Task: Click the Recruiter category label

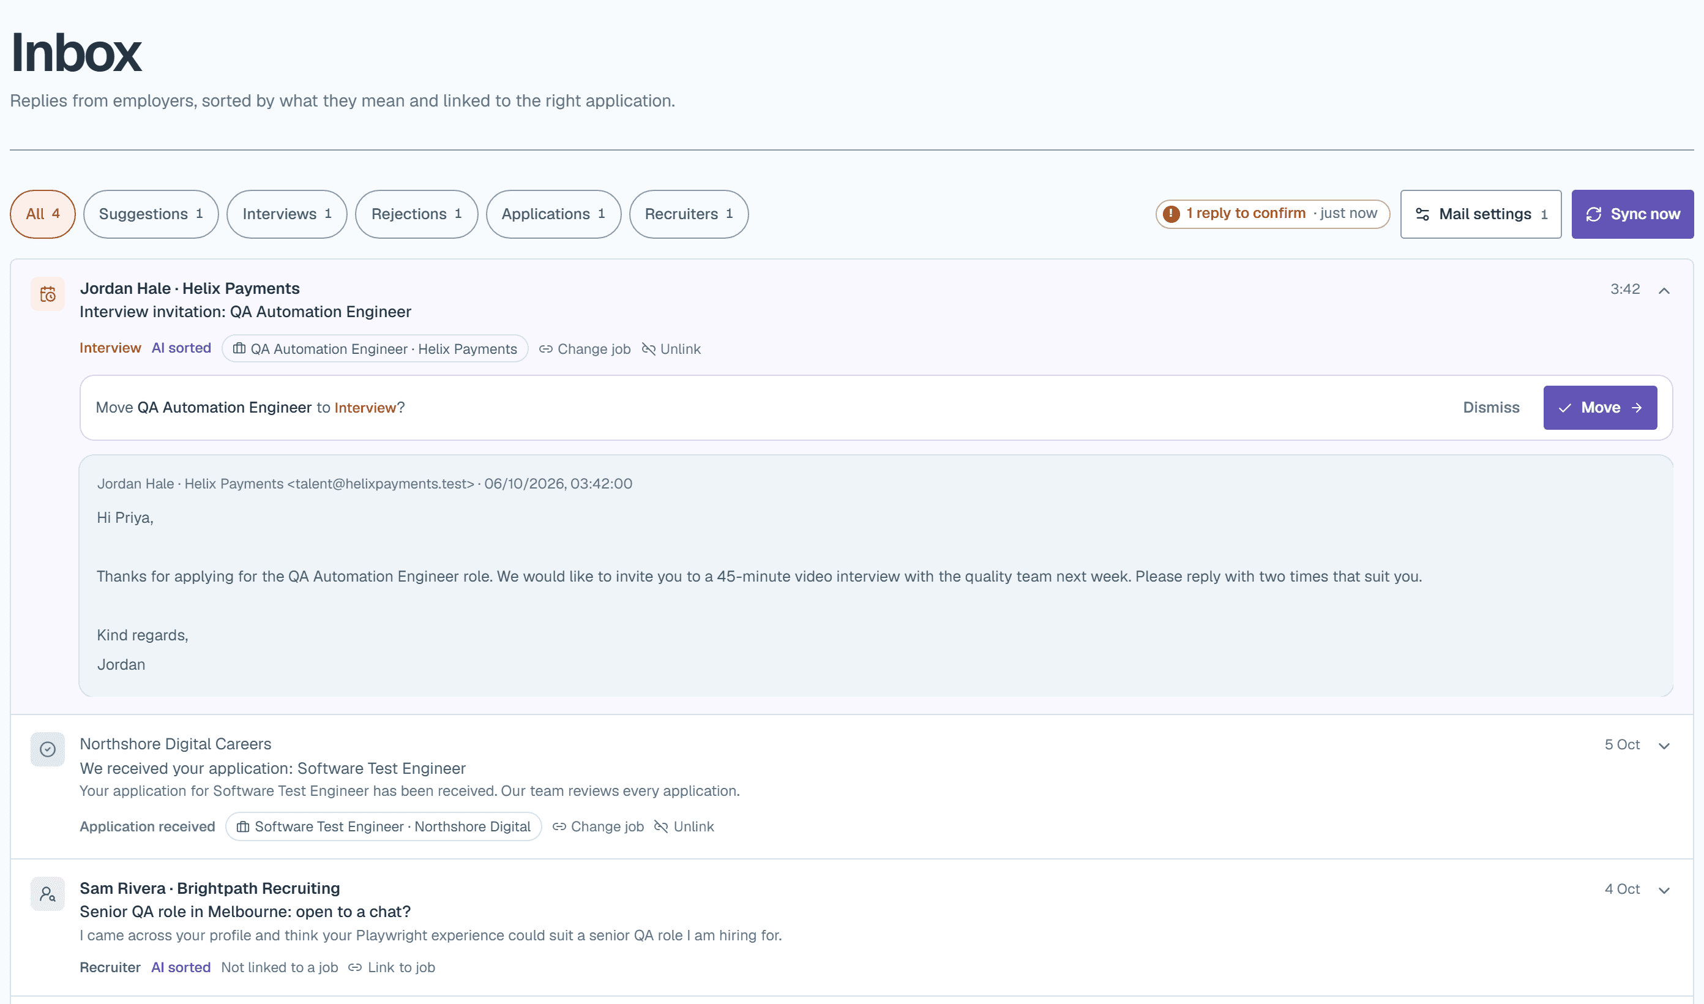Action: (110, 967)
